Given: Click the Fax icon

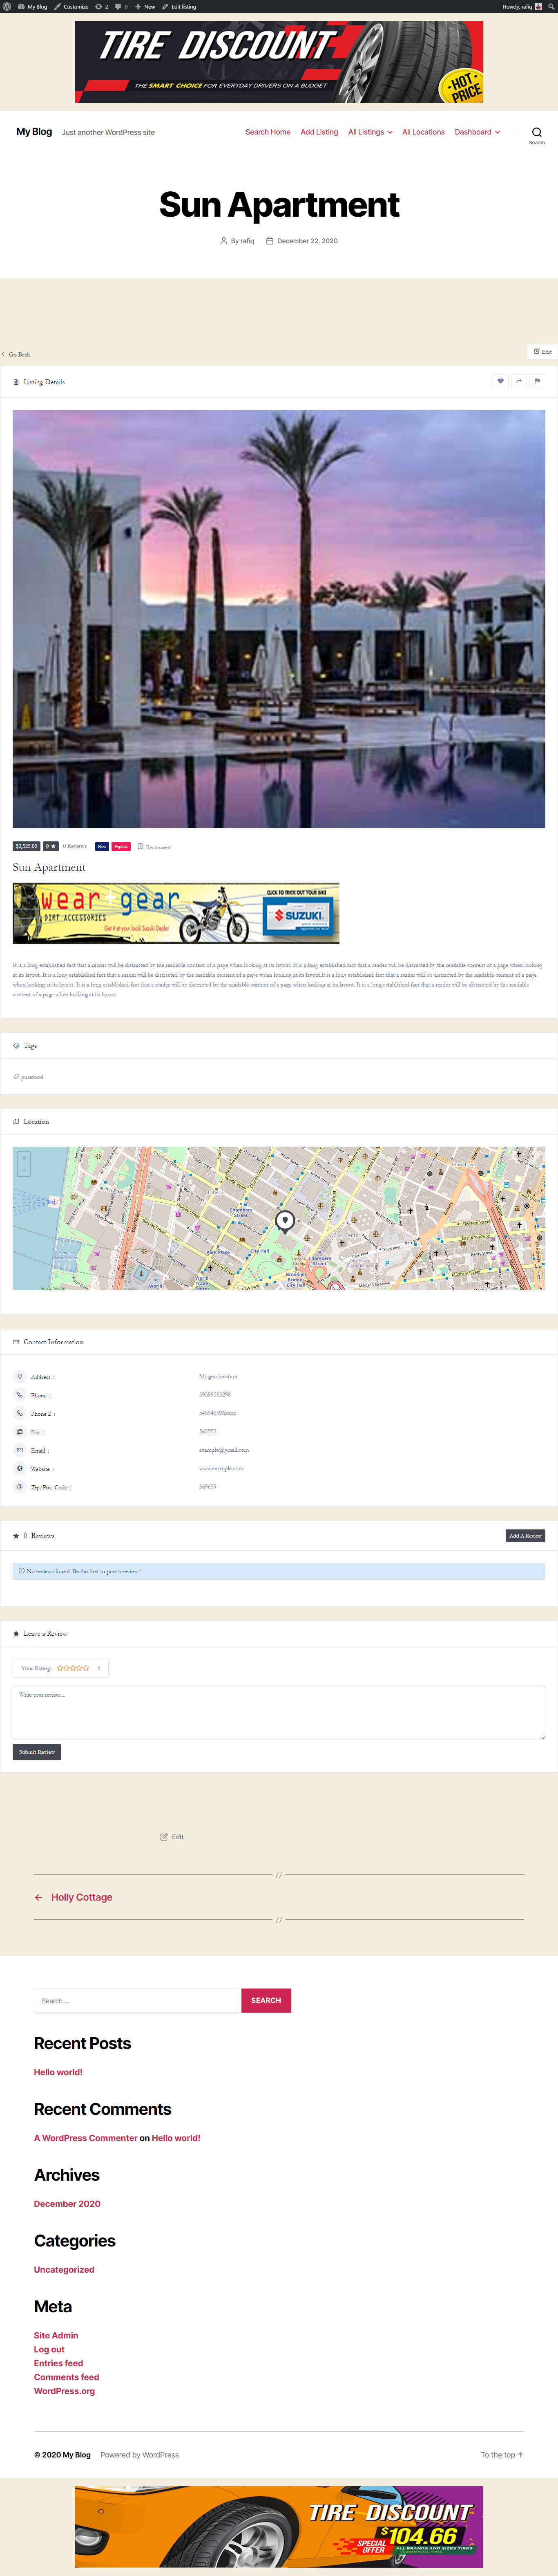Looking at the screenshot, I should (x=20, y=1432).
